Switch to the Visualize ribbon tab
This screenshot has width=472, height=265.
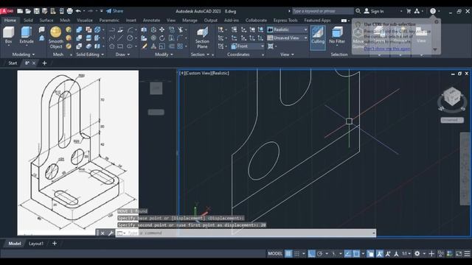[x=85, y=20]
